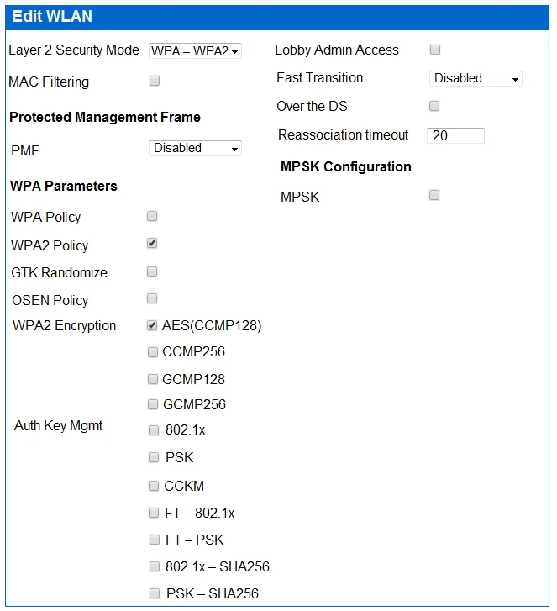Click the Reassociation timeout field
Image resolution: width=557 pixels, height=611 pixels.
[x=455, y=135]
